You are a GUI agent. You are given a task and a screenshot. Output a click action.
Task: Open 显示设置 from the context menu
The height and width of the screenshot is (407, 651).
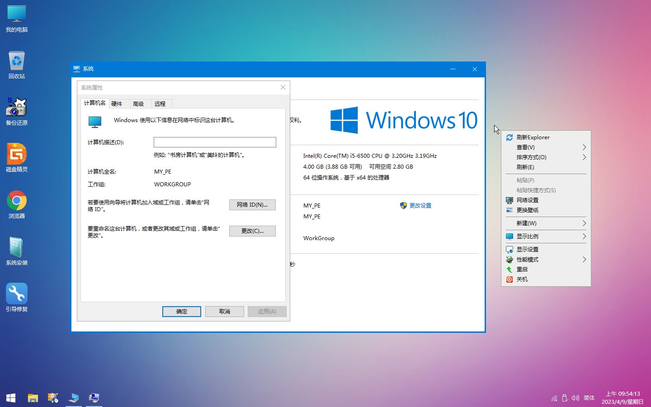(546, 250)
